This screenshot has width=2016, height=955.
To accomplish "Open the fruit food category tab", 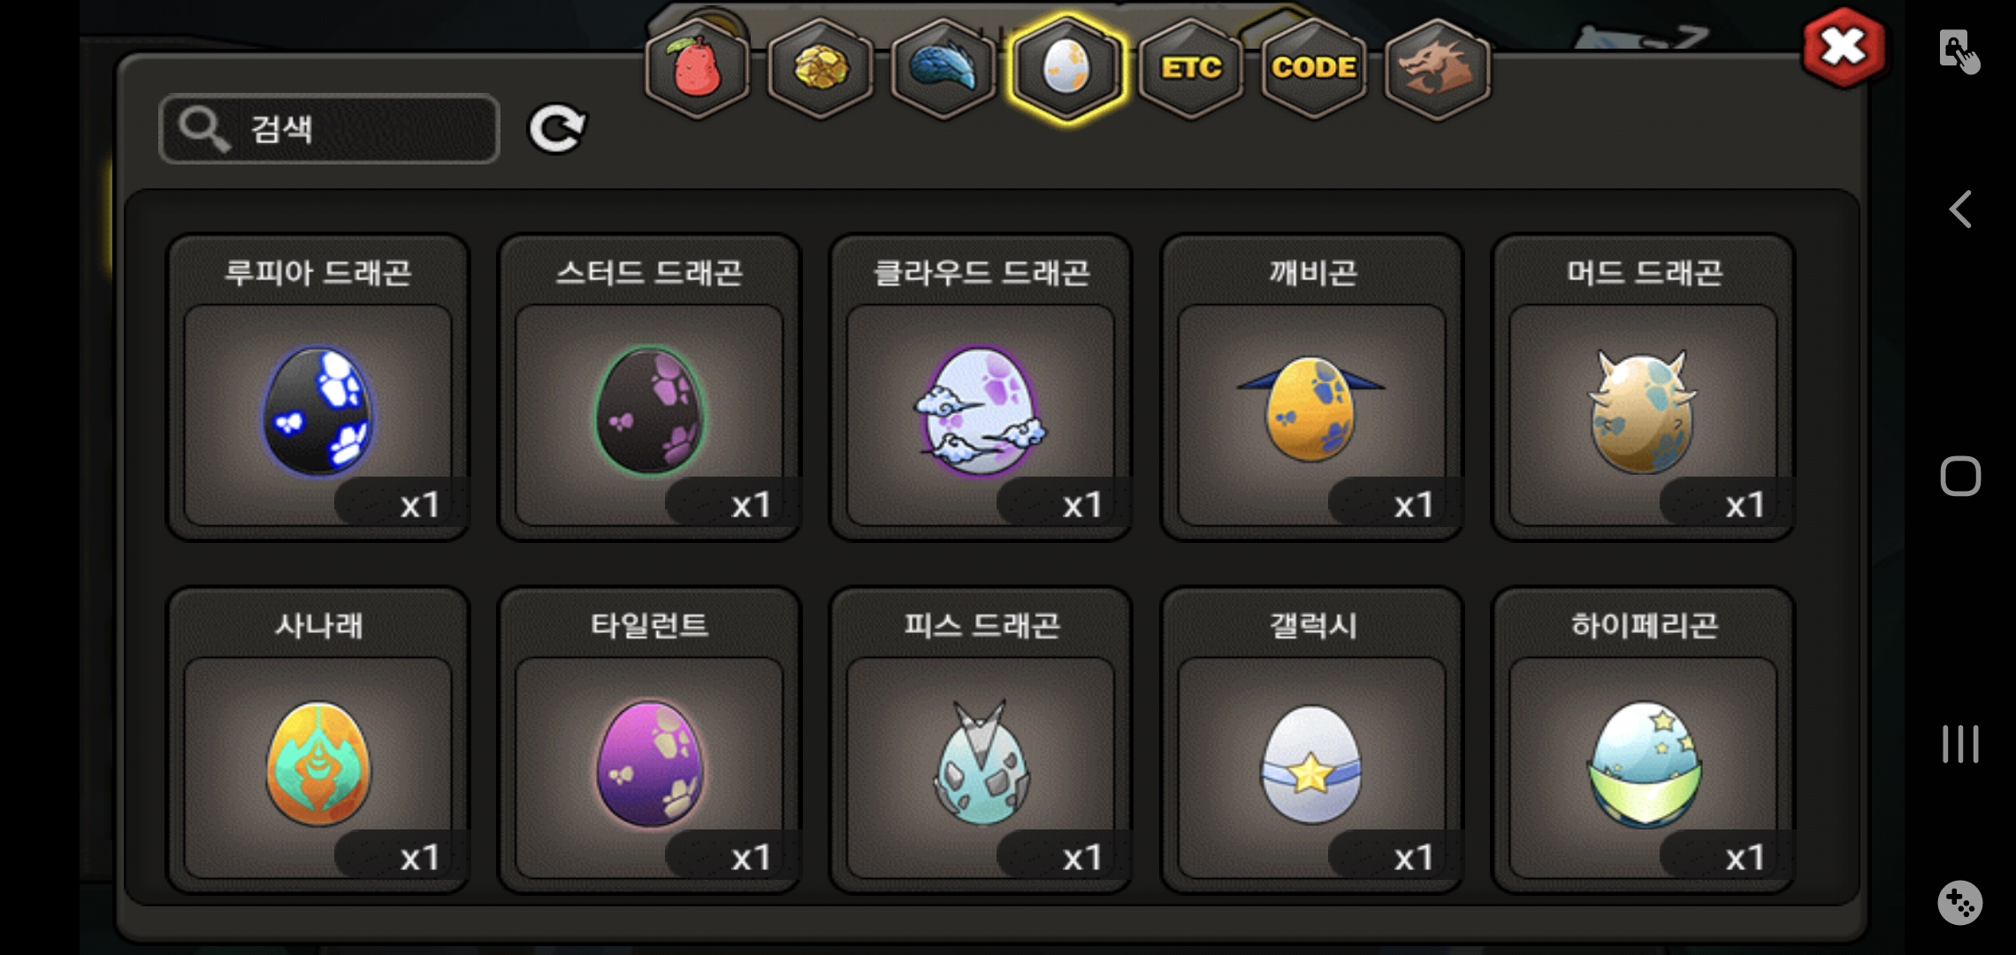I will pyautogui.click(x=698, y=69).
